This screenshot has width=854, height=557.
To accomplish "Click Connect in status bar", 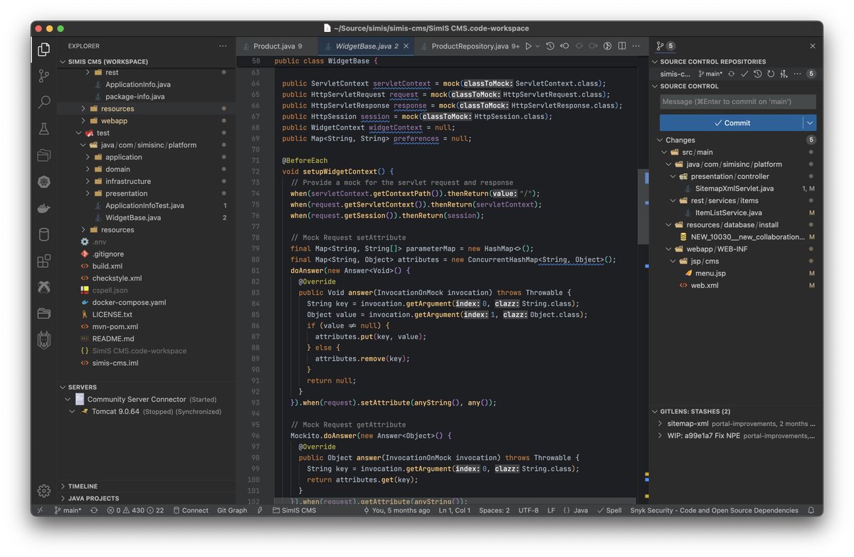I will (189, 510).
